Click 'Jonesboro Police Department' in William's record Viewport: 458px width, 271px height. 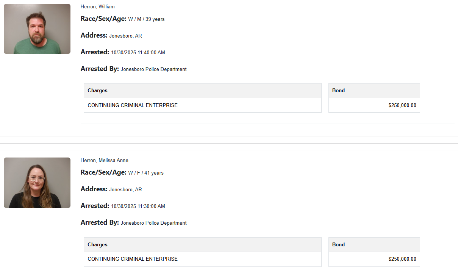[x=153, y=69]
